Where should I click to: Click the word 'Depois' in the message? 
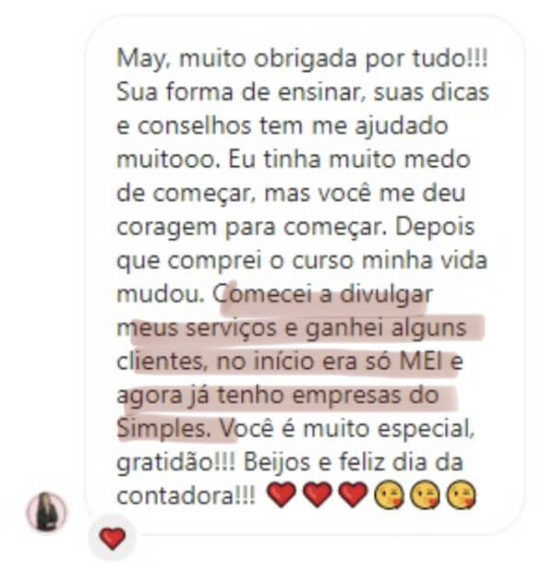(435, 228)
